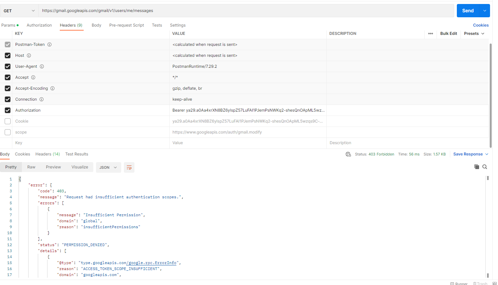Click the empty Value input cell
Viewport: 498px width, 285px height.
click(x=248, y=143)
